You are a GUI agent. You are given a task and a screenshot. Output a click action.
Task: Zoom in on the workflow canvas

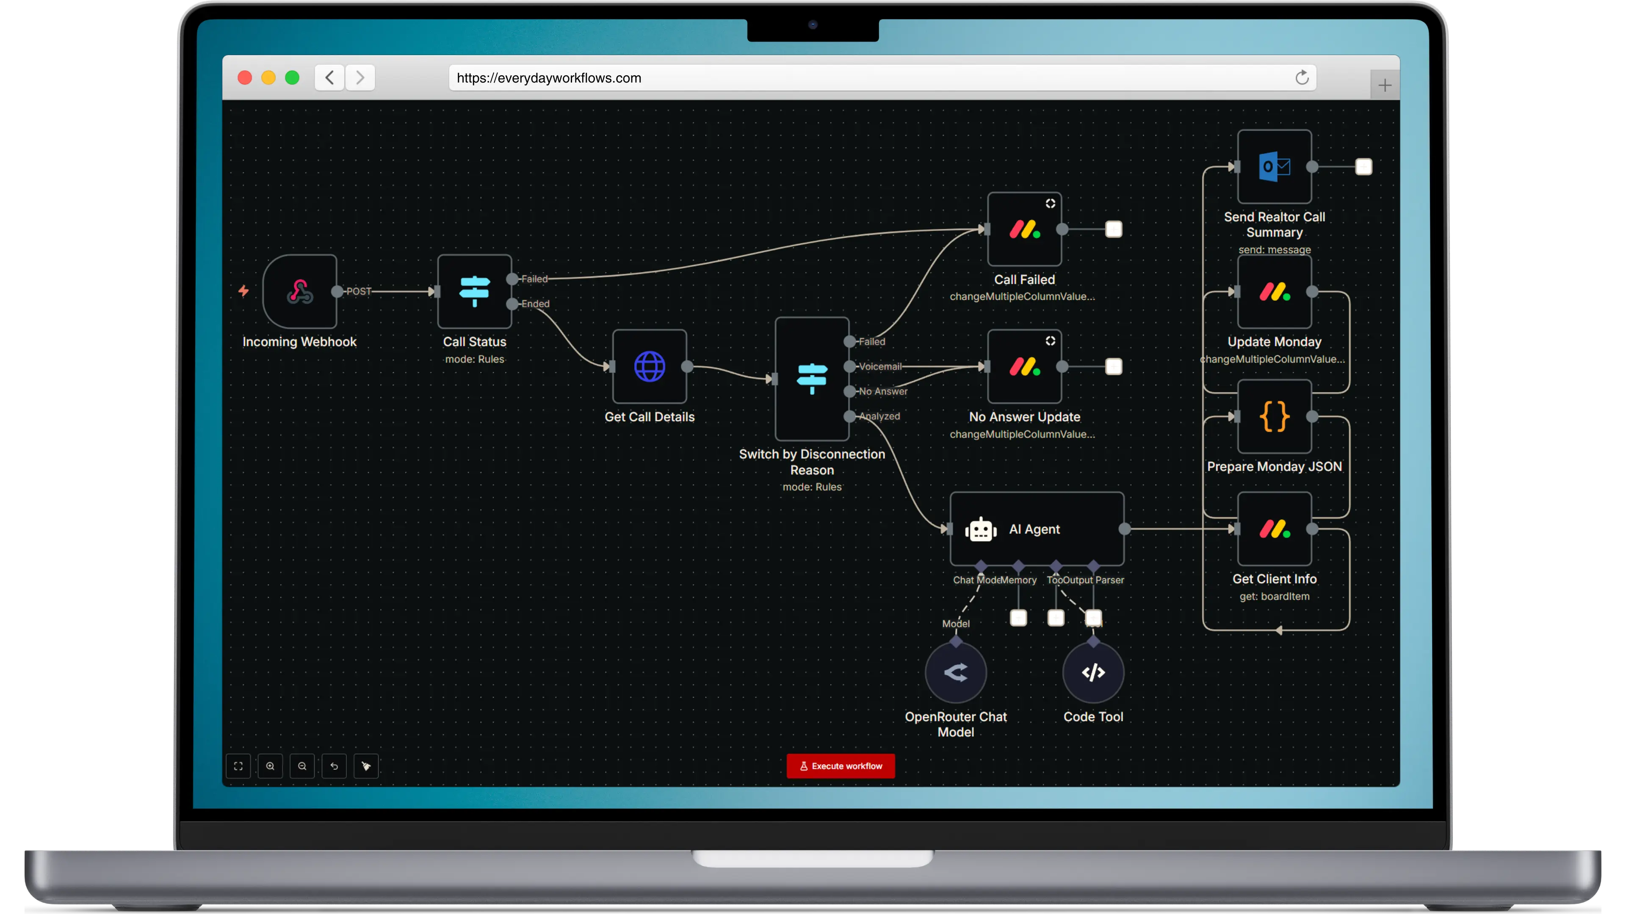coord(270,766)
